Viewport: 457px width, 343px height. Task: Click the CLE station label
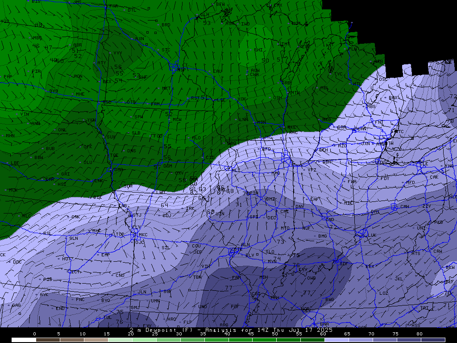coord(424,164)
